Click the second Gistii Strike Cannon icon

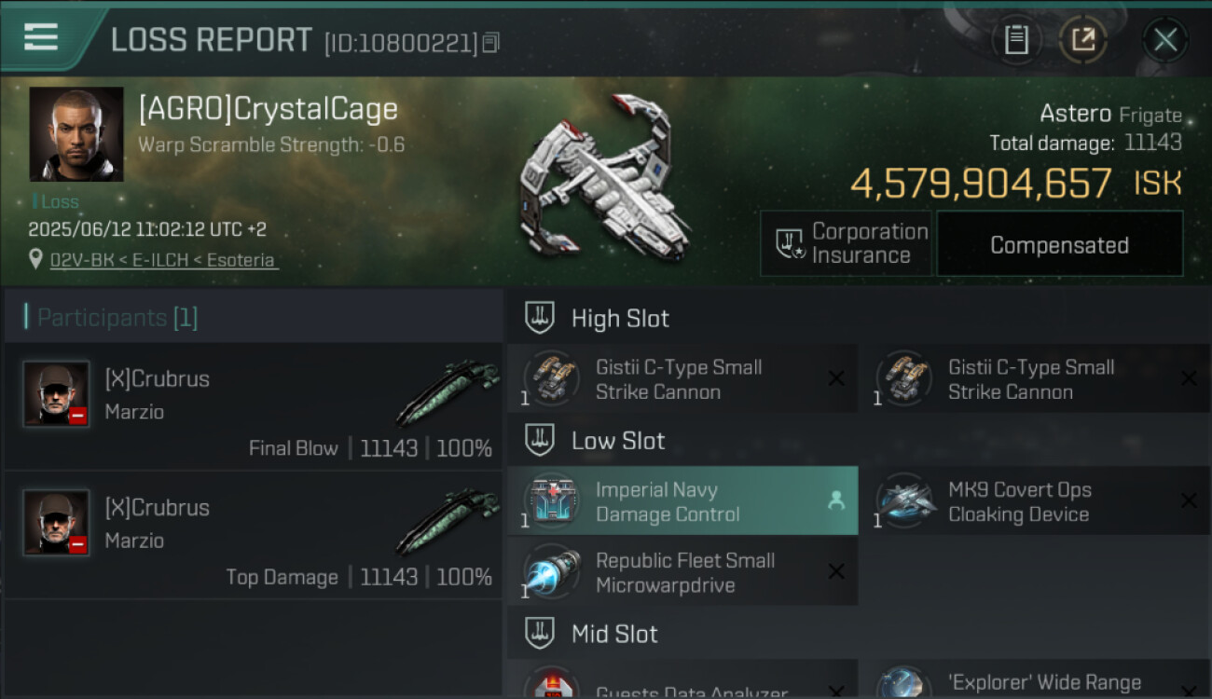tap(903, 377)
